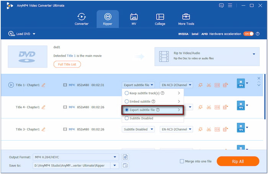The height and width of the screenshot is (174, 268).
Task: Open the Full Title List
Action: (67, 64)
